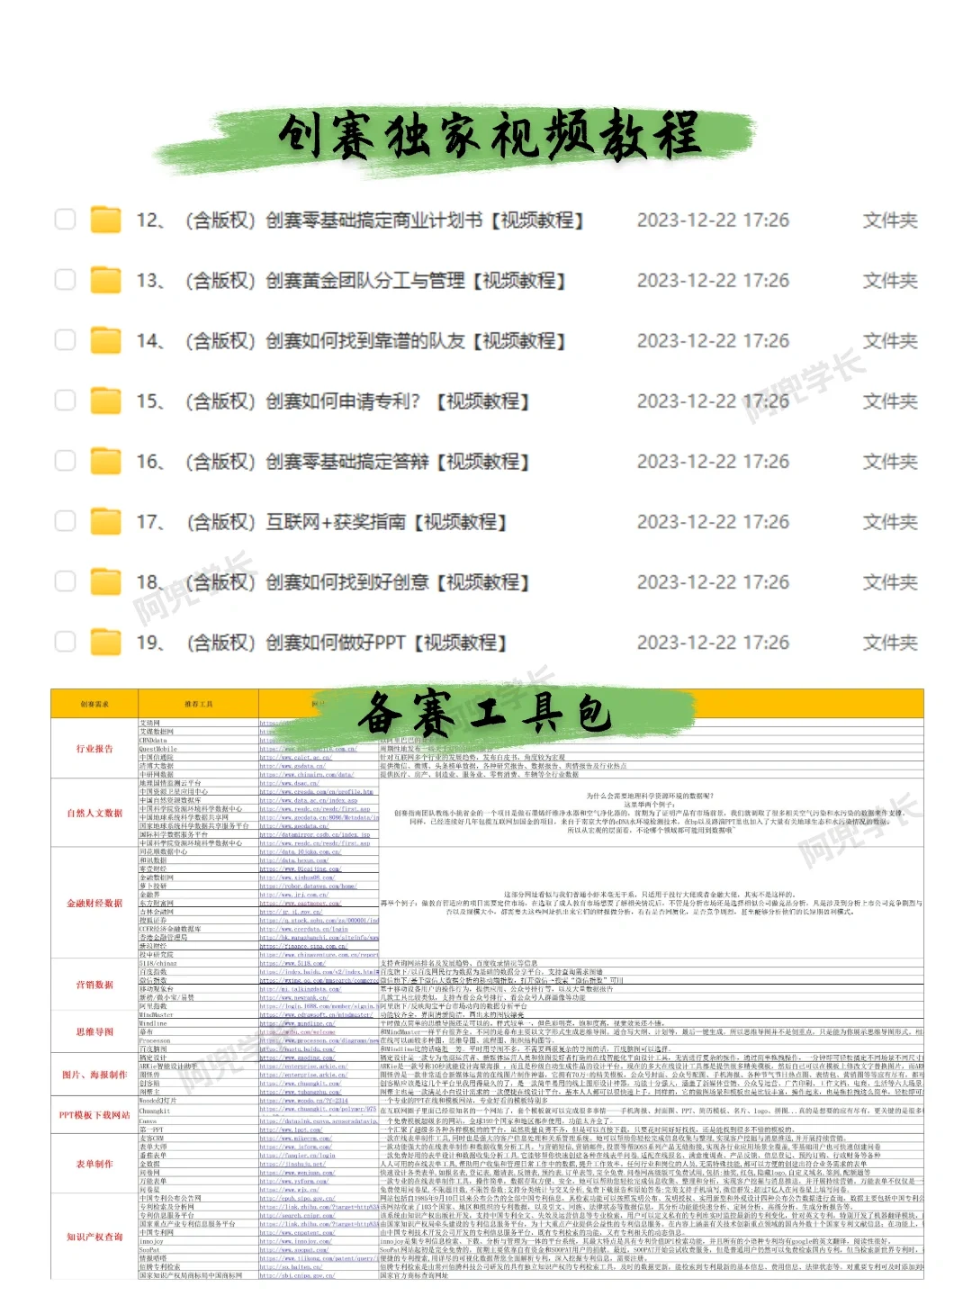Click the folder icon for item 13 团队分工与管理

[106, 280]
